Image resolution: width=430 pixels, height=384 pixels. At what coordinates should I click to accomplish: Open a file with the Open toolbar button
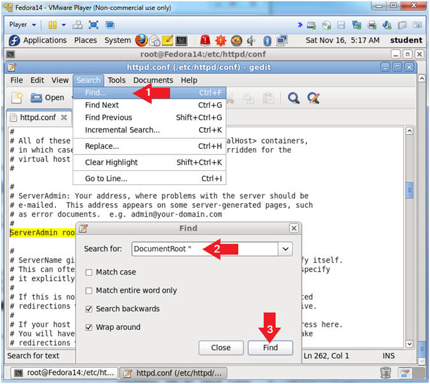pos(47,97)
